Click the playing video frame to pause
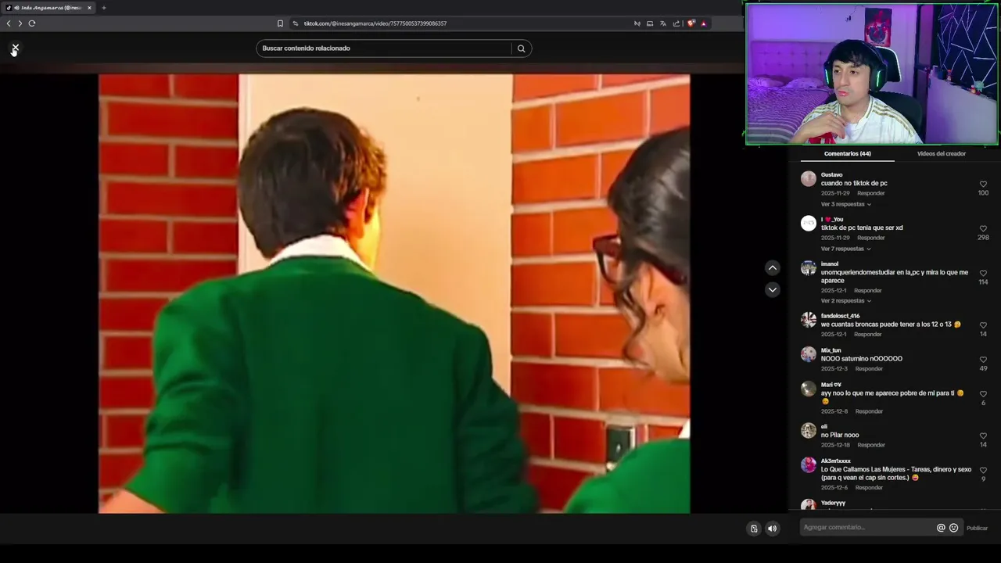Screen dimensions: 1001x563 tap(394, 294)
